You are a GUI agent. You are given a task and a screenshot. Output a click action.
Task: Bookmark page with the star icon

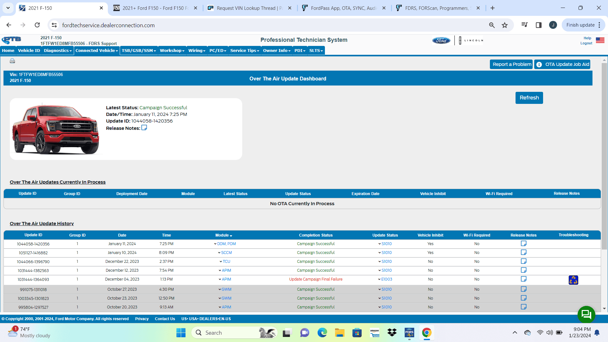click(x=505, y=25)
